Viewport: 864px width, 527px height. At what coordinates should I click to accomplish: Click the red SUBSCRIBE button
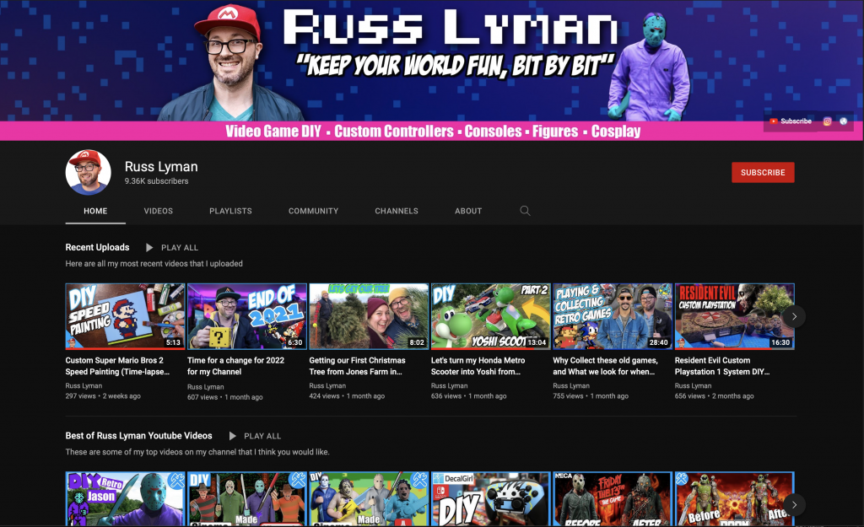[763, 172]
